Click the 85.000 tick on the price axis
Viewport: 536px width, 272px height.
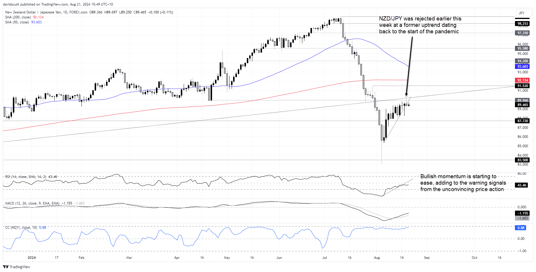(523, 146)
